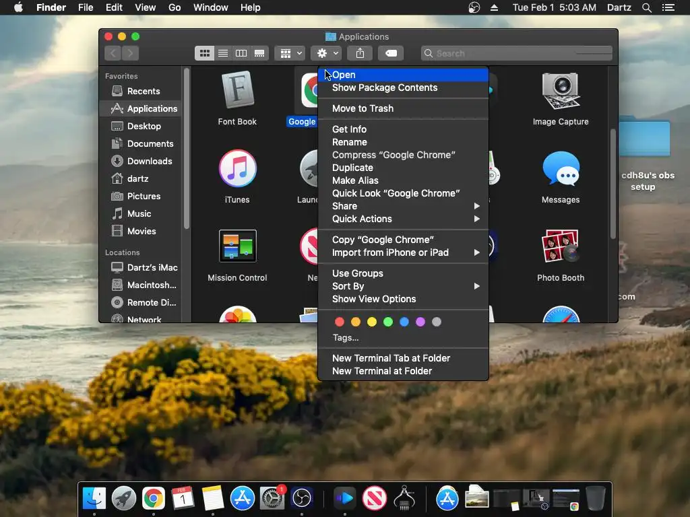
Task: Expand the Share submenu
Action: tap(403, 206)
